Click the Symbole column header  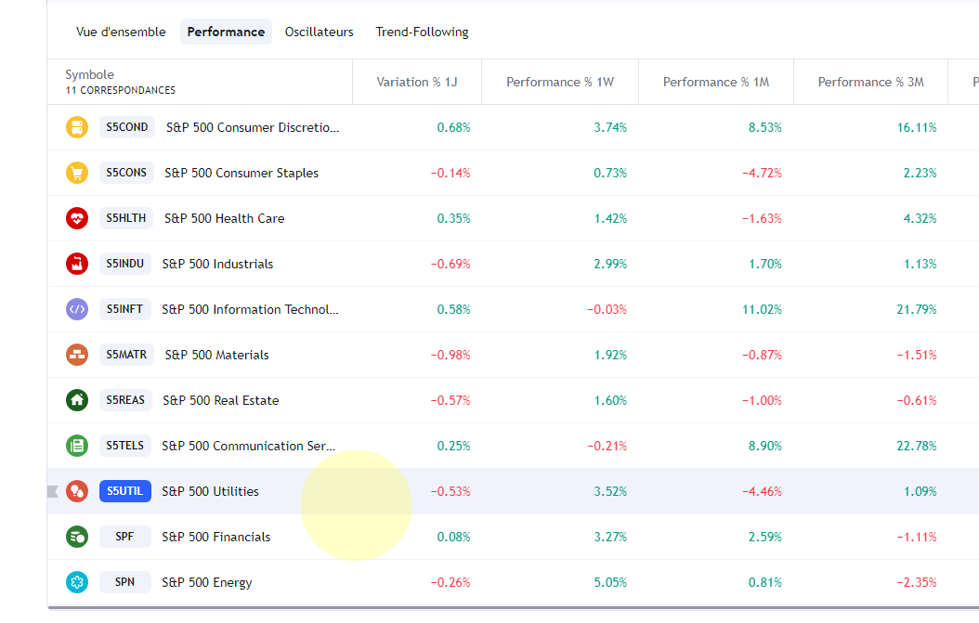[90, 74]
